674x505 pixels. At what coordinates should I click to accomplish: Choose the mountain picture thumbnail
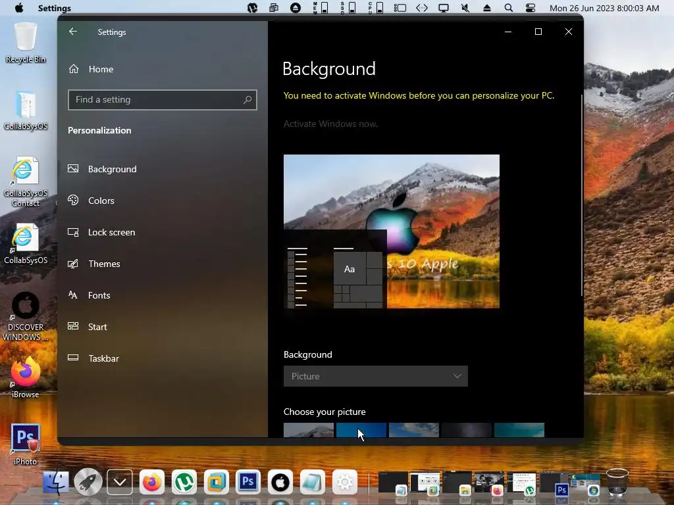tap(309, 430)
